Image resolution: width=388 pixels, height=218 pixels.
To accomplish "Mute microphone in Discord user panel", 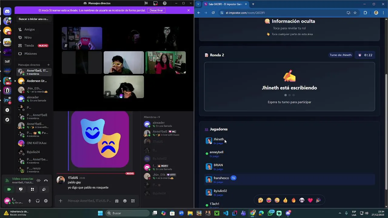I will click(30, 201).
